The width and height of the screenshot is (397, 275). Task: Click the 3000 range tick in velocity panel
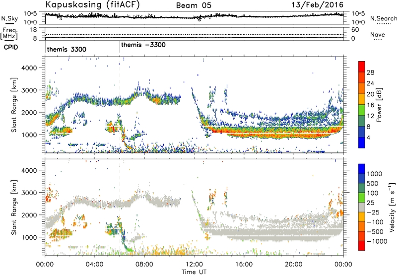29,193
